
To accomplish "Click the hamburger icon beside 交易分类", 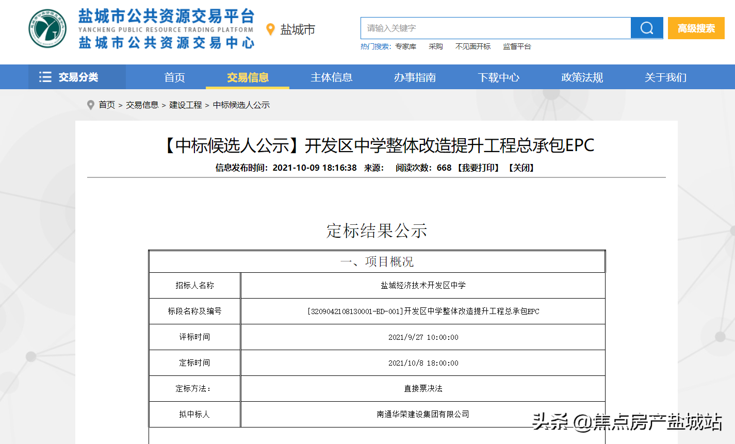I will [45, 77].
